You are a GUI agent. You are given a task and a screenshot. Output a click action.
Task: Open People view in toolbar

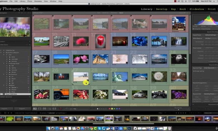pyautogui.click(x=54, y=109)
